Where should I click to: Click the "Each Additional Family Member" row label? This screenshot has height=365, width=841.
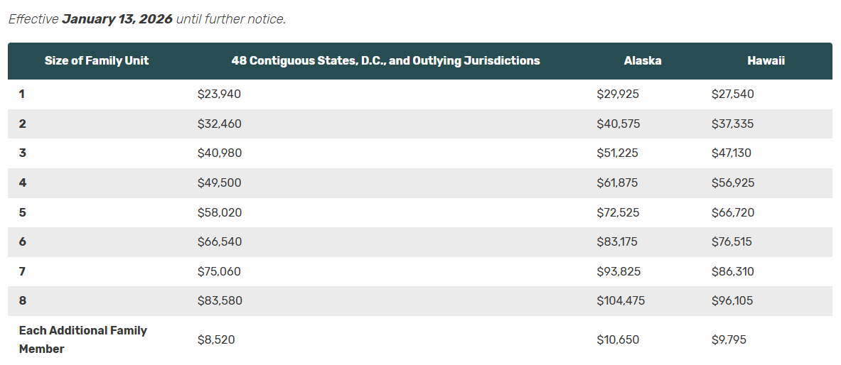click(82, 339)
